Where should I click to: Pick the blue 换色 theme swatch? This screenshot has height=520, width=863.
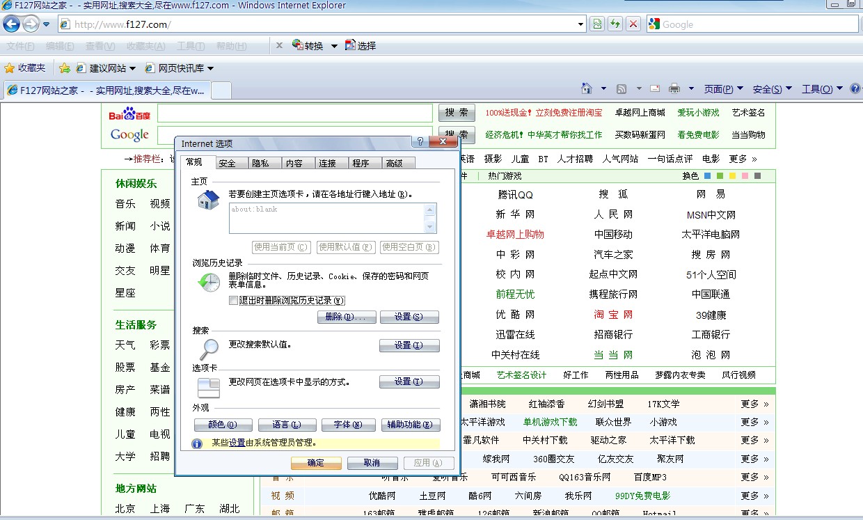(708, 176)
